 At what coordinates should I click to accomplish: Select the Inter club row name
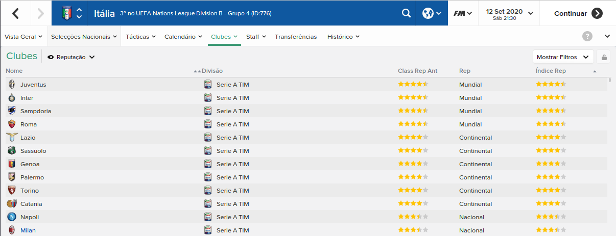27,98
